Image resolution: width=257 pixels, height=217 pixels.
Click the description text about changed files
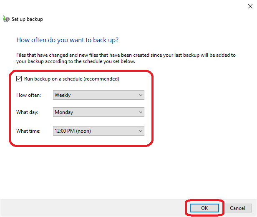[126, 58]
